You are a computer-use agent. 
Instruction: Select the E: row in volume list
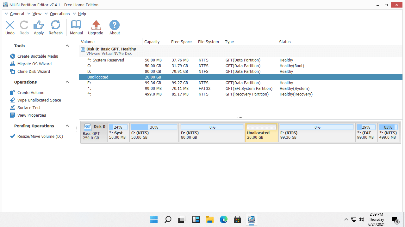pyautogui.click(x=90, y=83)
